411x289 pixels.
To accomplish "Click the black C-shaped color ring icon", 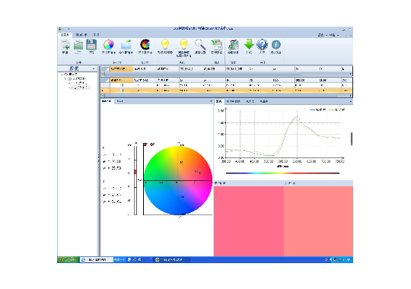I will (x=145, y=45).
